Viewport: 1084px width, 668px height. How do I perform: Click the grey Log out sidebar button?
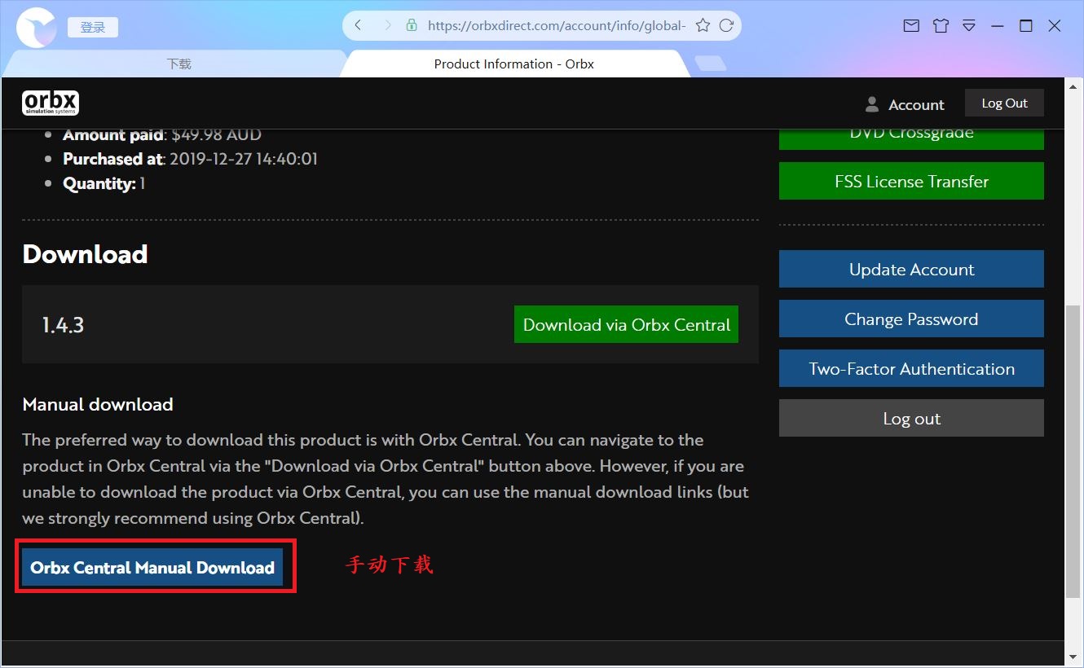[x=911, y=418]
